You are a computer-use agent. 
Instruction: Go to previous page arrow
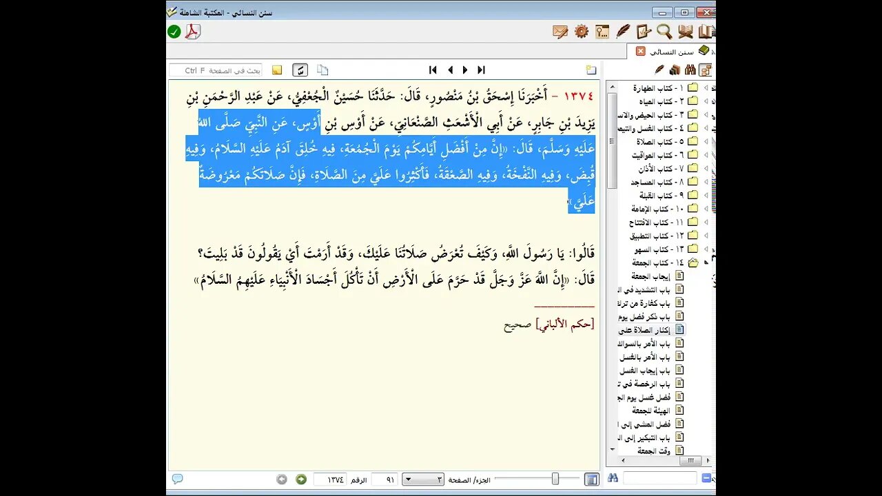[450, 70]
